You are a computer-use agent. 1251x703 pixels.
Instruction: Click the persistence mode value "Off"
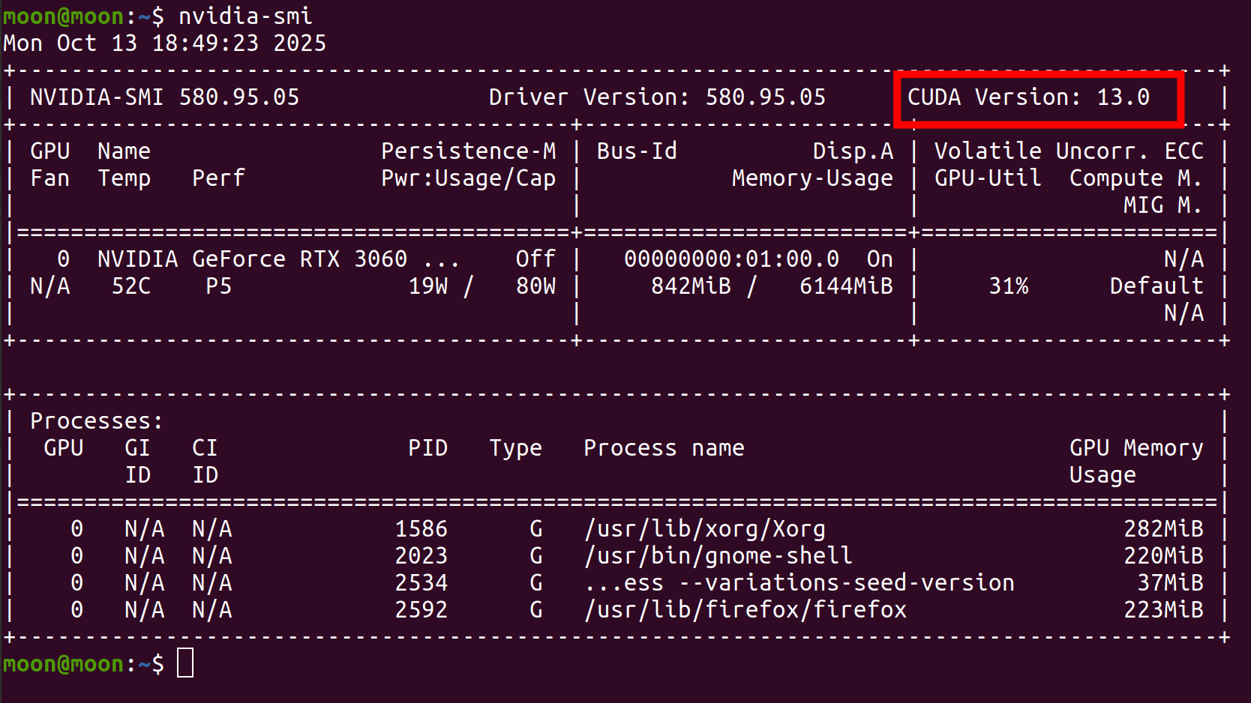coord(535,259)
